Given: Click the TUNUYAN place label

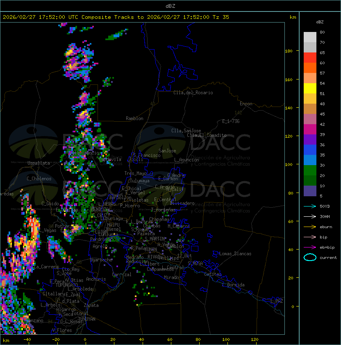Looking at the screenshot, I should tap(87, 319).
